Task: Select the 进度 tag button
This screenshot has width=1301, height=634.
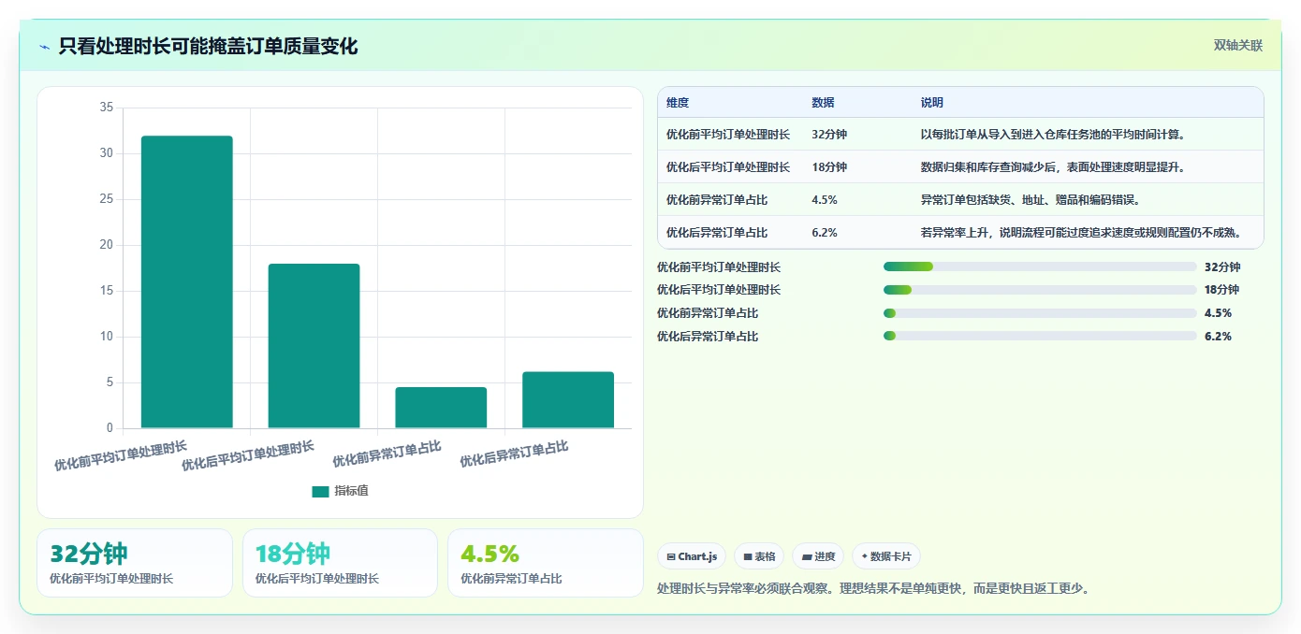Action: coord(818,556)
